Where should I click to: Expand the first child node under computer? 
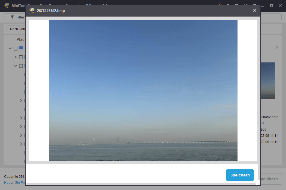point(16,57)
